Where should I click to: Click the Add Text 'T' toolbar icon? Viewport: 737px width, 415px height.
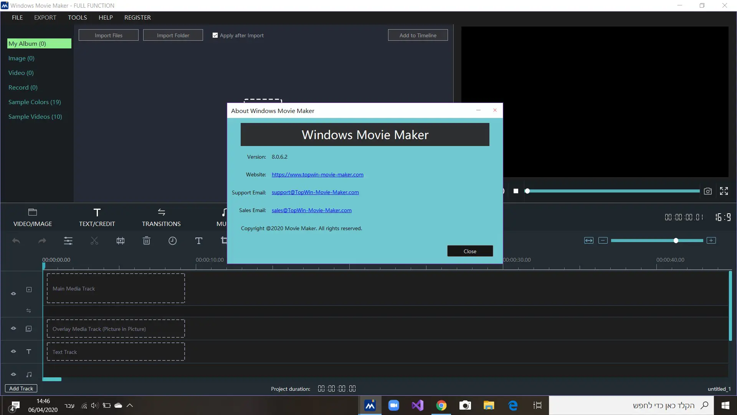click(198, 241)
